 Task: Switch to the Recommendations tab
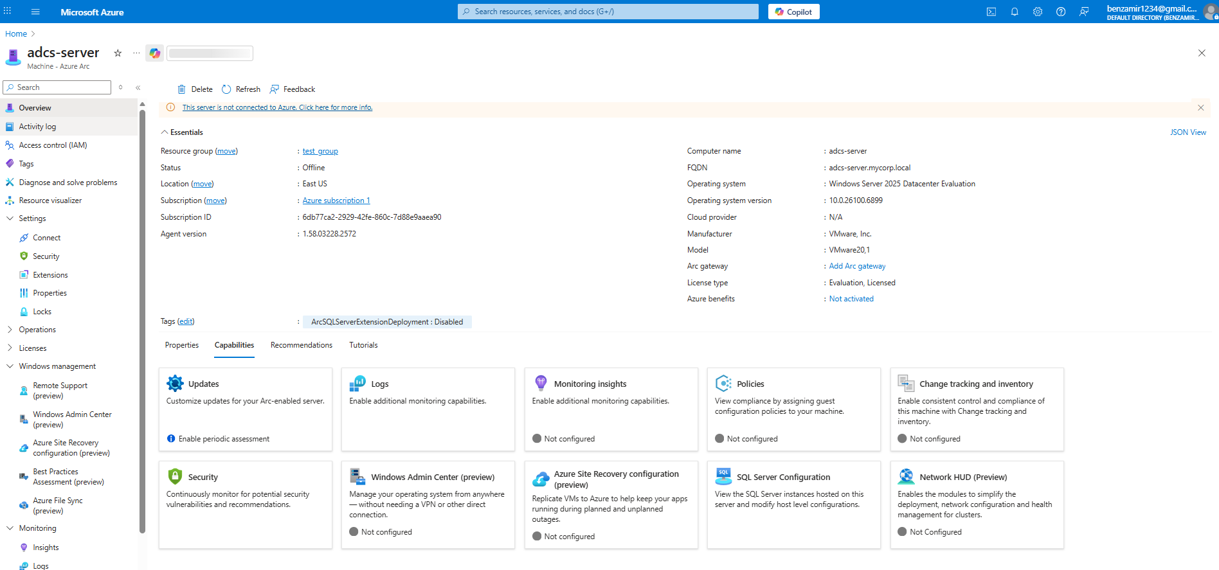pyautogui.click(x=301, y=345)
